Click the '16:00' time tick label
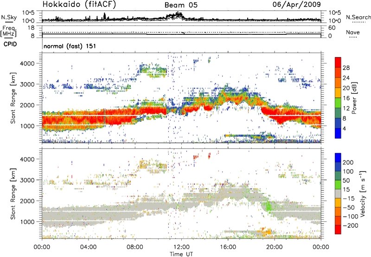This screenshot has height=257, width=371. [x=228, y=247]
